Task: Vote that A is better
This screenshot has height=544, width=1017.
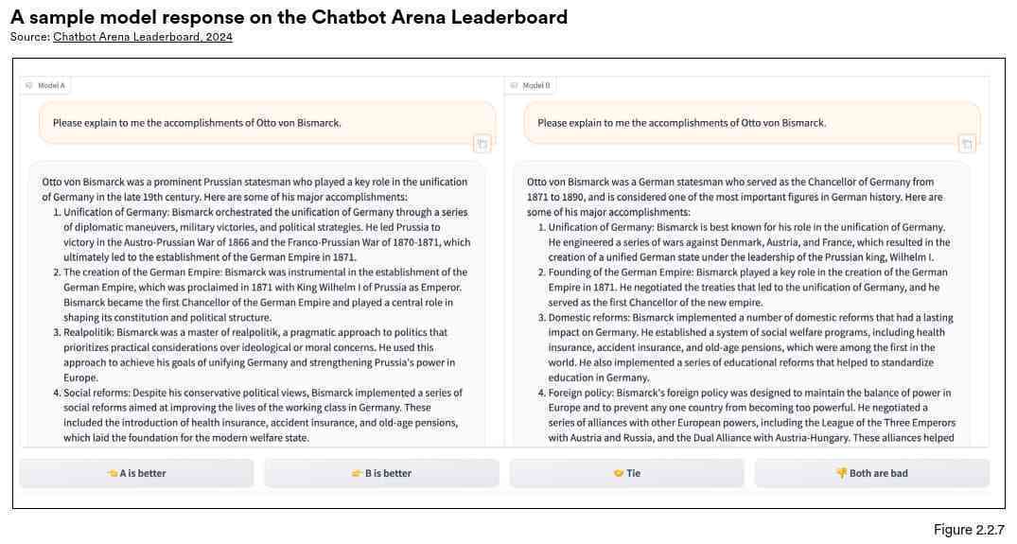Action: pos(136,473)
